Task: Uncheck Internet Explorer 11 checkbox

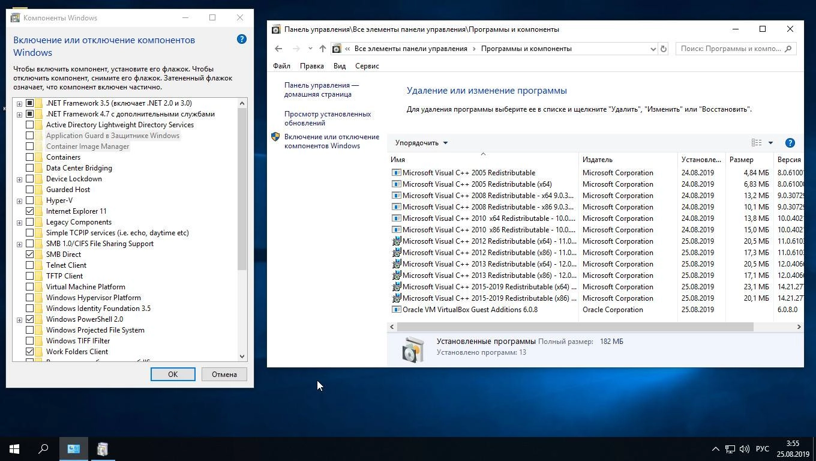Action: [29, 211]
